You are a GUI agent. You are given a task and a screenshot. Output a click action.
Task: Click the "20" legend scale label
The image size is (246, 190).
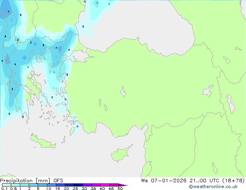pos(66,188)
